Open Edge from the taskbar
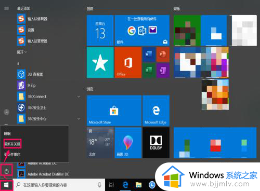 click(125, 185)
